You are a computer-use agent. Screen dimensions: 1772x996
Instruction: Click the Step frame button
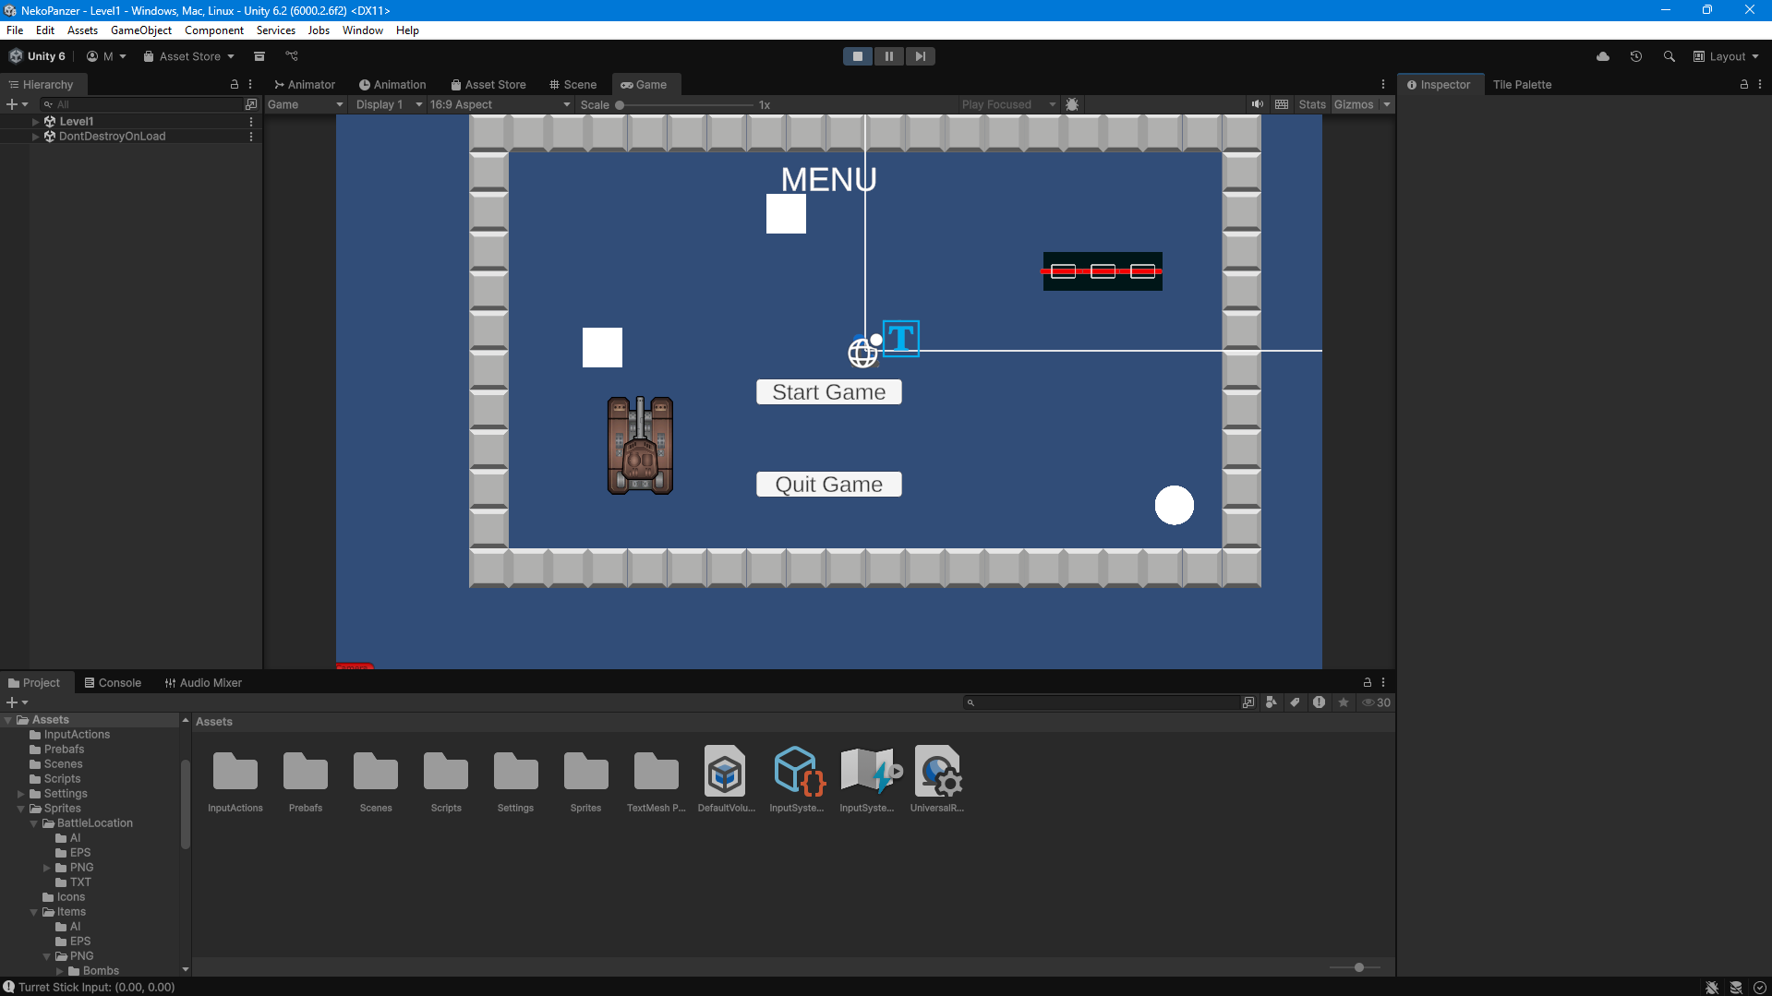click(920, 56)
